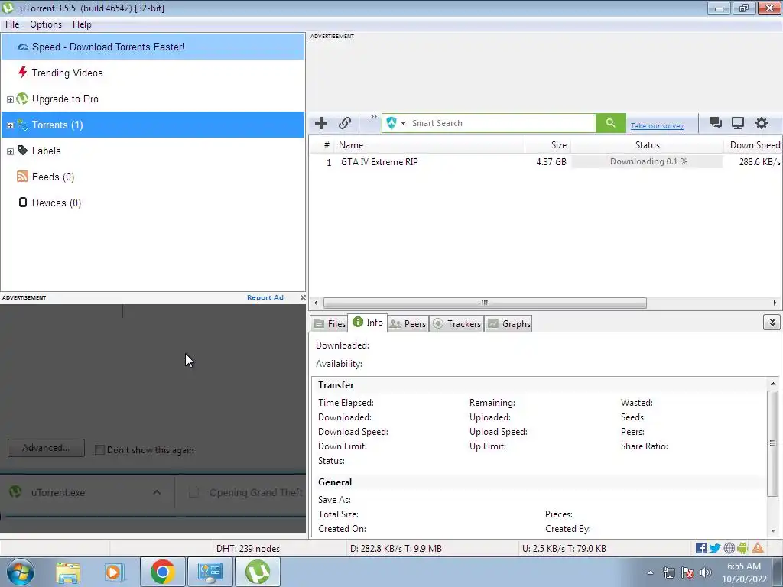Select Speed - Download Torrents Faster! entry
Image resolution: width=783 pixels, height=587 pixels.
click(x=153, y=47)
